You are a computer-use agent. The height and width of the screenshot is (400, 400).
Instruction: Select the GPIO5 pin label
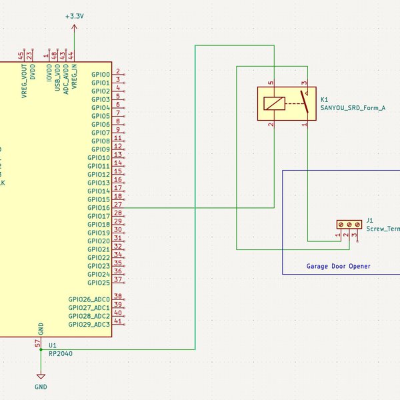coord(101,116)
